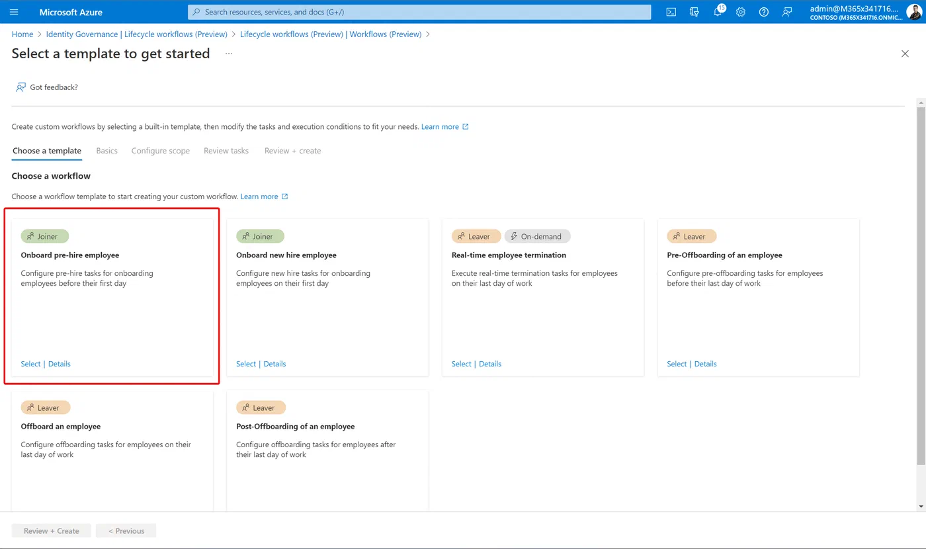Switch to the Configure scope tab
The image size is (926, 549).
[x=161, y=151]
